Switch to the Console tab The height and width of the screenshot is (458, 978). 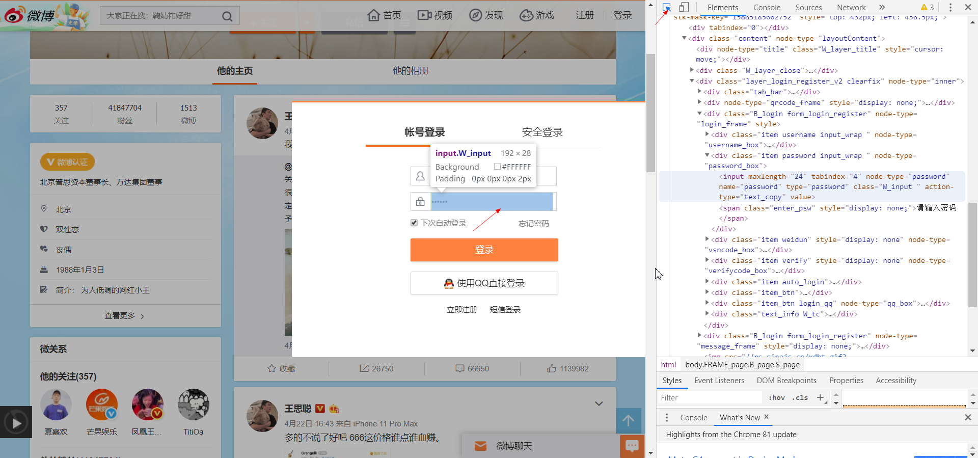[767, 7]
